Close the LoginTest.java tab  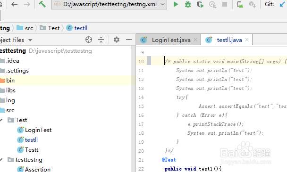(195, 40)
